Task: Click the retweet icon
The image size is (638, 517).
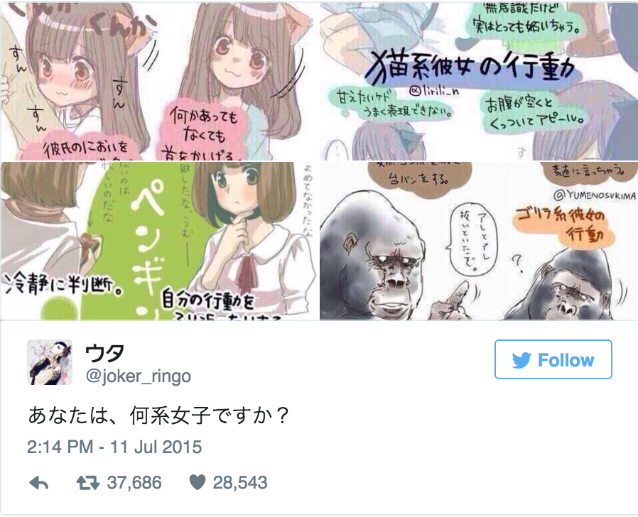Action: pyautogui.click(x=88, y=483)
